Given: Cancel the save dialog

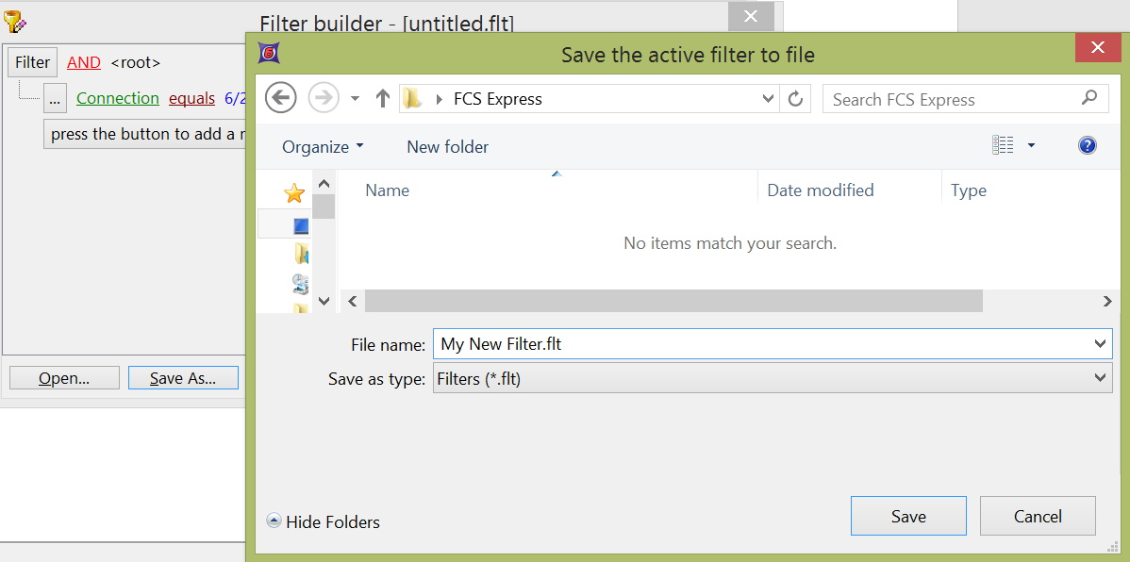Looking at the screenshot, I should pos(1038,516).
